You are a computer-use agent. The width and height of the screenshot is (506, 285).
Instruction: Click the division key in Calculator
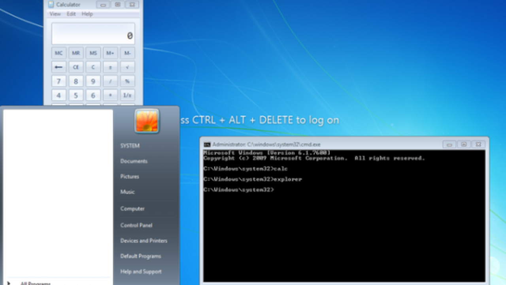pyautogui.click(x=110, y=81)
